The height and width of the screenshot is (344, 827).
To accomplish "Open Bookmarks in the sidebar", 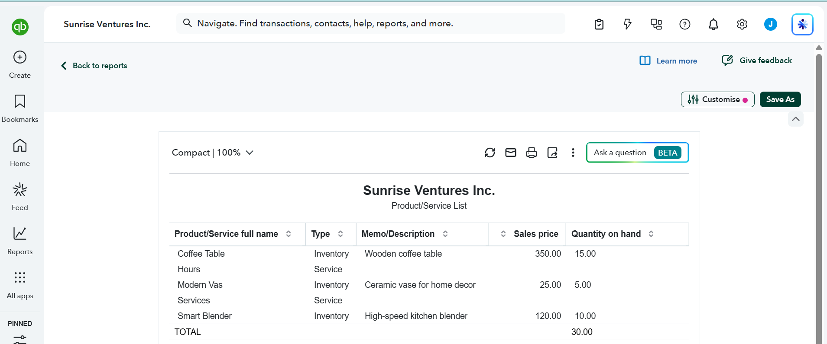I will pos(20,109).
